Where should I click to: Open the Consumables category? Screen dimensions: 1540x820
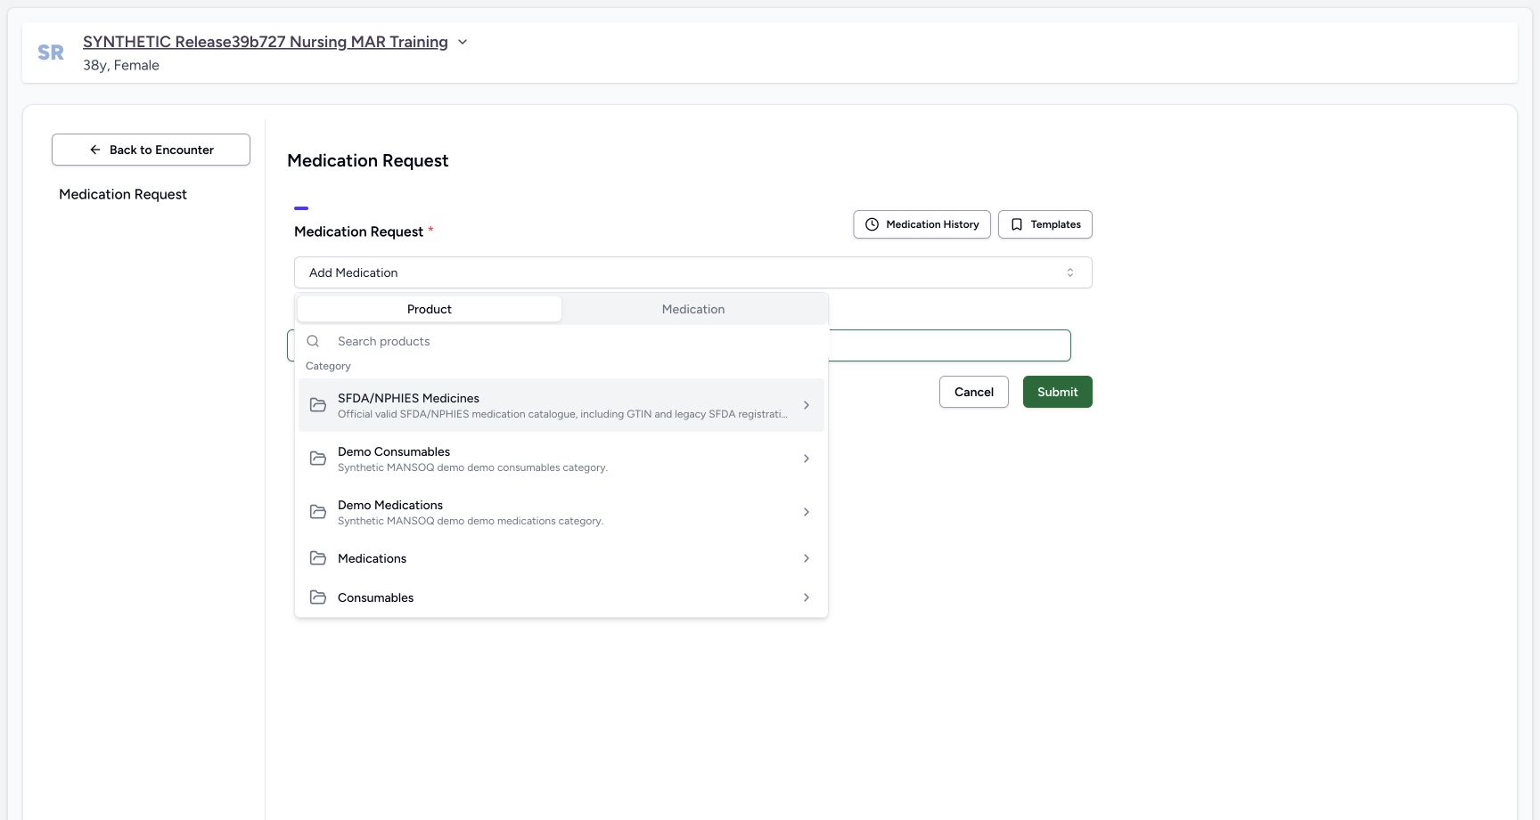561,597
